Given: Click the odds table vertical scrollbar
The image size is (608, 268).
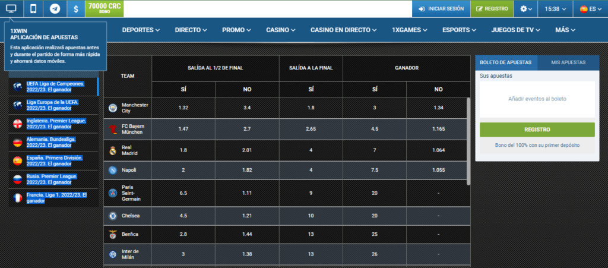Looking at the screenshot, I should 468,141.
